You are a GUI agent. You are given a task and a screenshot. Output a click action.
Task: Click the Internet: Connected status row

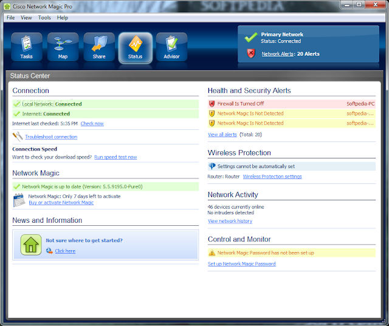click(105, 114)
